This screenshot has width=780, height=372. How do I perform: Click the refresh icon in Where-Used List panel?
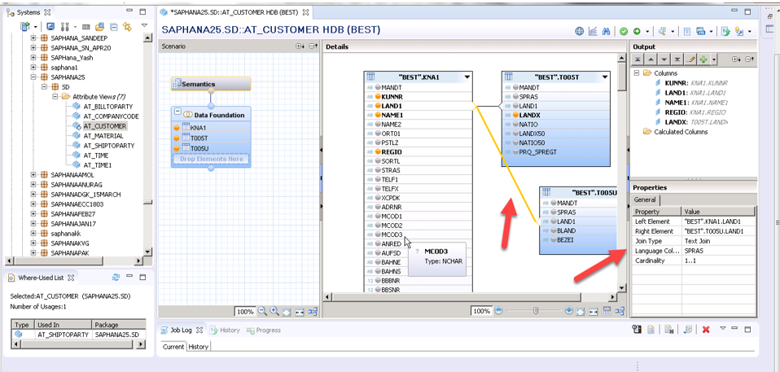tap(116, 277)
